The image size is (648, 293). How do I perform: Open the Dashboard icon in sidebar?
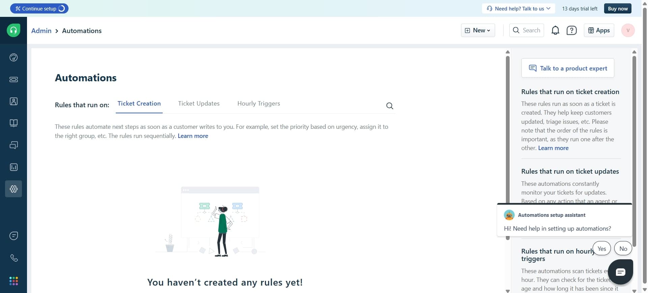(x=13, y=57)
